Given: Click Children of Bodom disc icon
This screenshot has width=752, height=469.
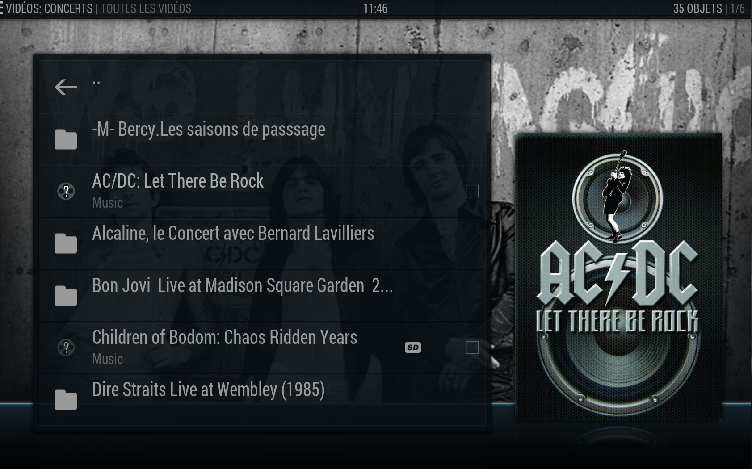Looking at the screenshot, I should (x=66, y=348).
